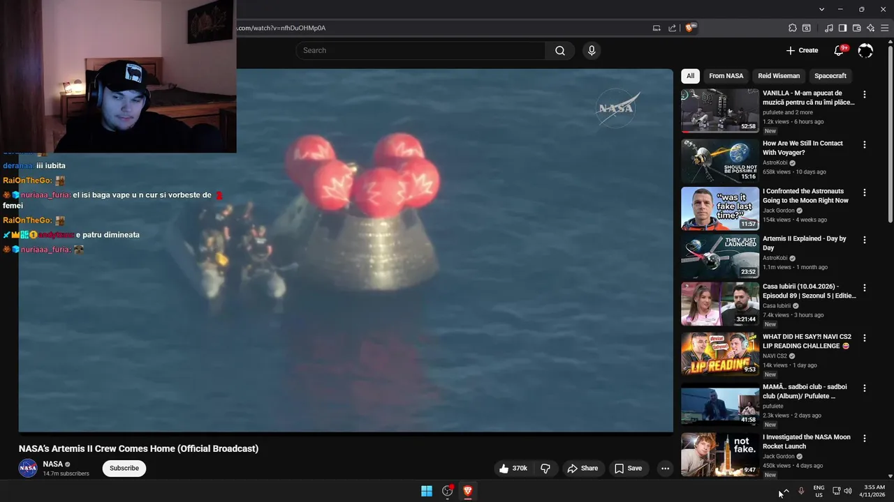Screen dimensions: 894x502
Task: Open options for NAVI CS2 lip reading video
Action: pos(864,337)
